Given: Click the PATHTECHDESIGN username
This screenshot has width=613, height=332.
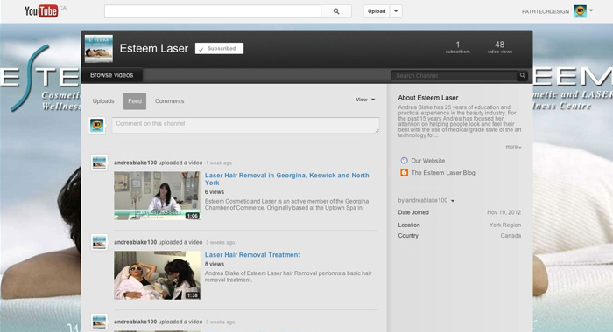Looking at the screenshot, I should [546, 11].
